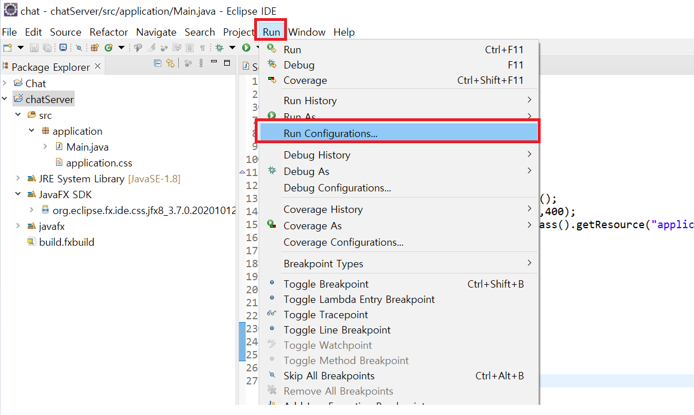Click the Show Whitespace pilcrow toolbar icon

click(203, 48)
